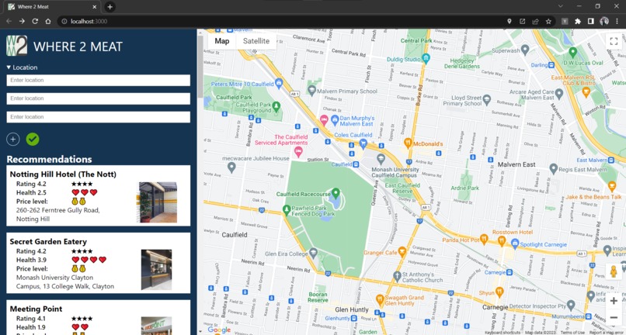Click mecwacare Jubilee House marker

click(231, 167)
